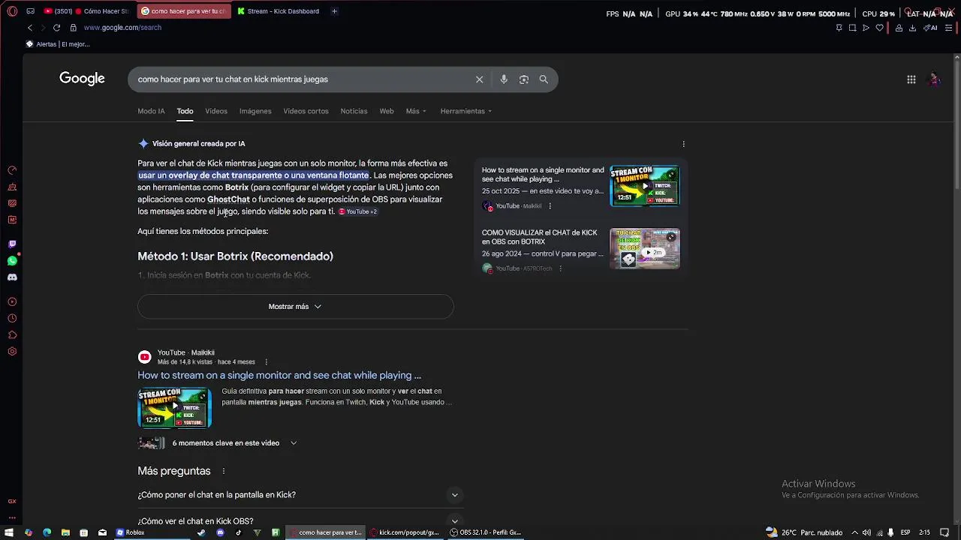Screen dimensions: 961x540
Task: Open the Discord icon in the Opera sidebar
Action: [x=12, y=277]
